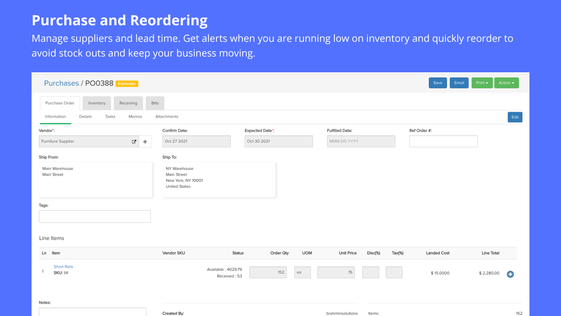The image size is (561, 316).
Task: Open the Action dropdown menu
Action: coord(506,83)
